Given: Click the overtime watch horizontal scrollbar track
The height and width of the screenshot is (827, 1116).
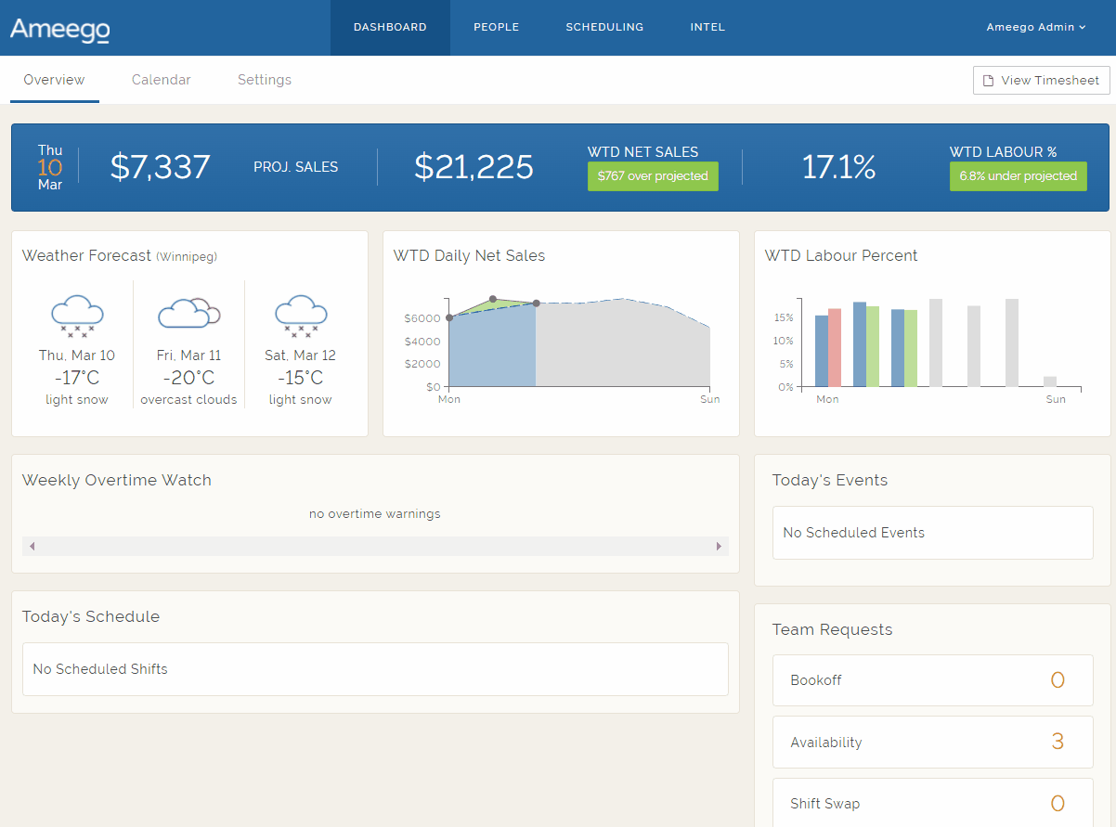Looking at the screenshot, I should 375,547.
